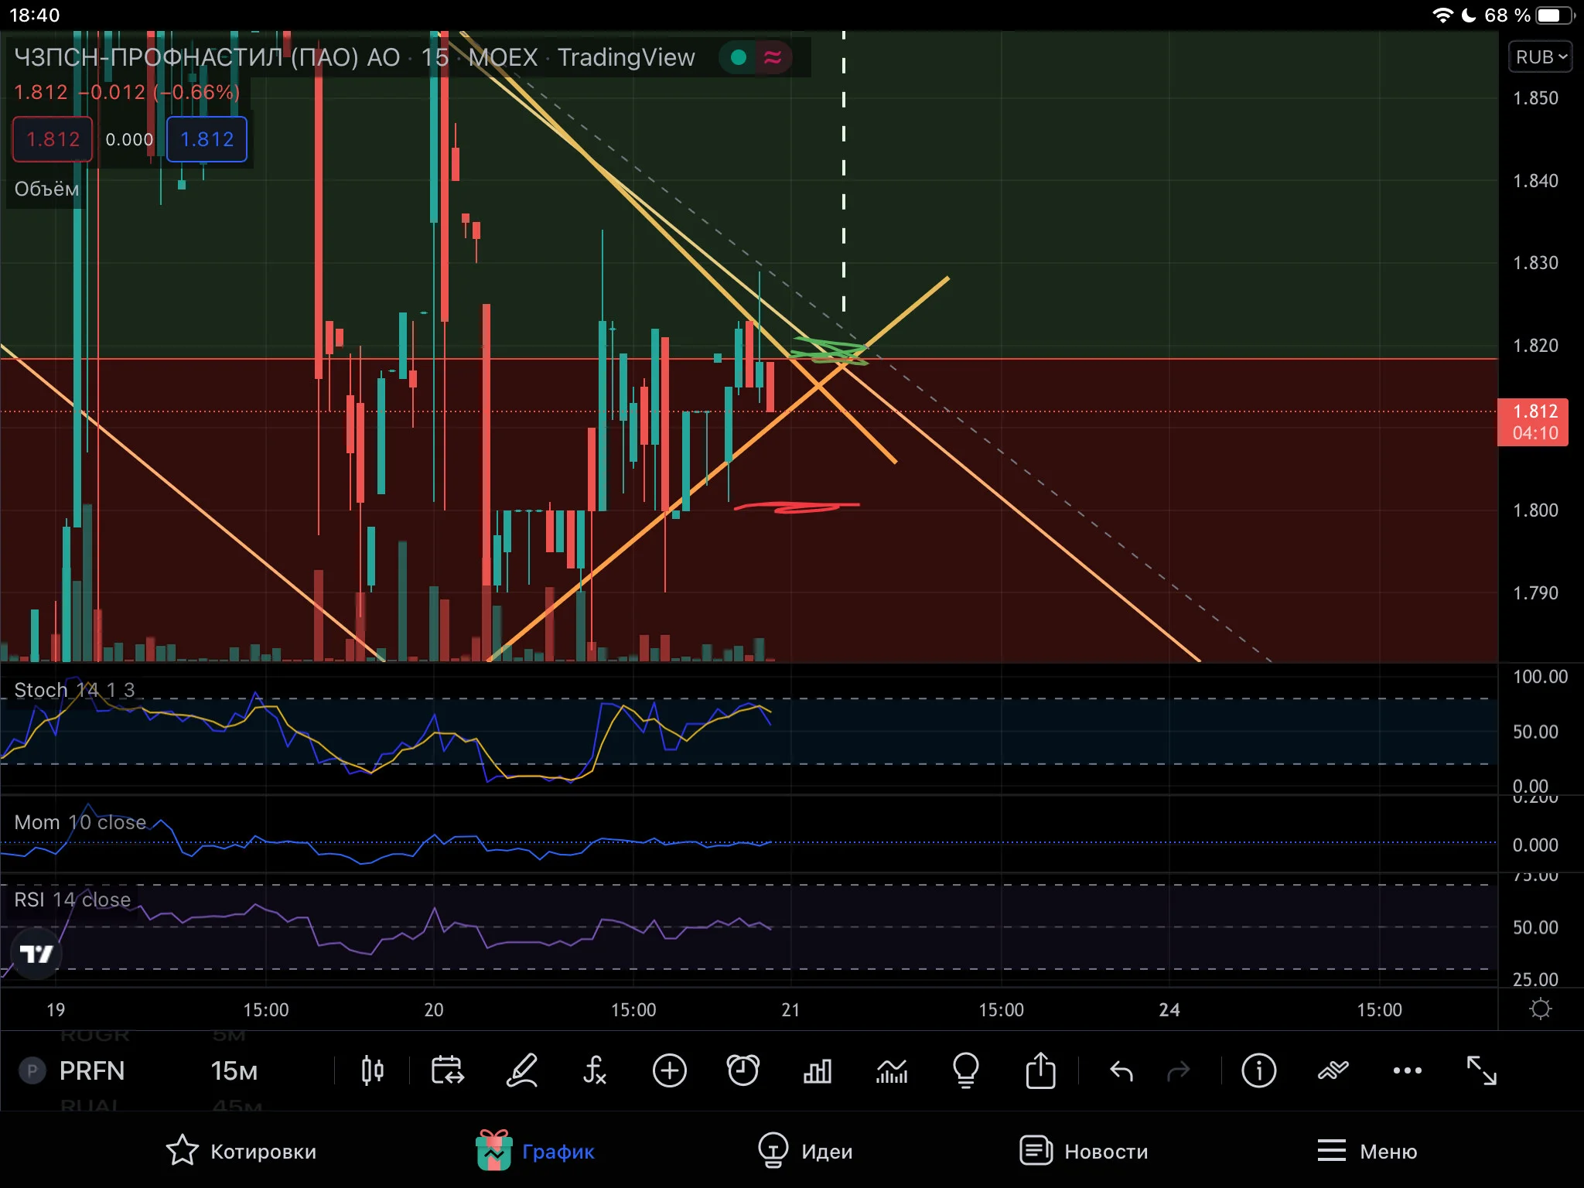Switch to the Идеи tab
The height and width of the screenshot is (1188, 1584).
(x=804, y=1152)
